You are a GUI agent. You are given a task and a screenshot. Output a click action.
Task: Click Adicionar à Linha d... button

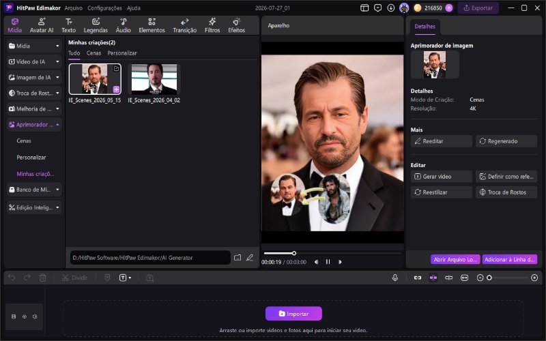509,260
